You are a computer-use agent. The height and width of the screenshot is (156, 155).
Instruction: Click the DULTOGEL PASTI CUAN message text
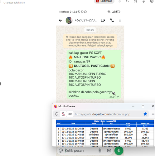92,66
